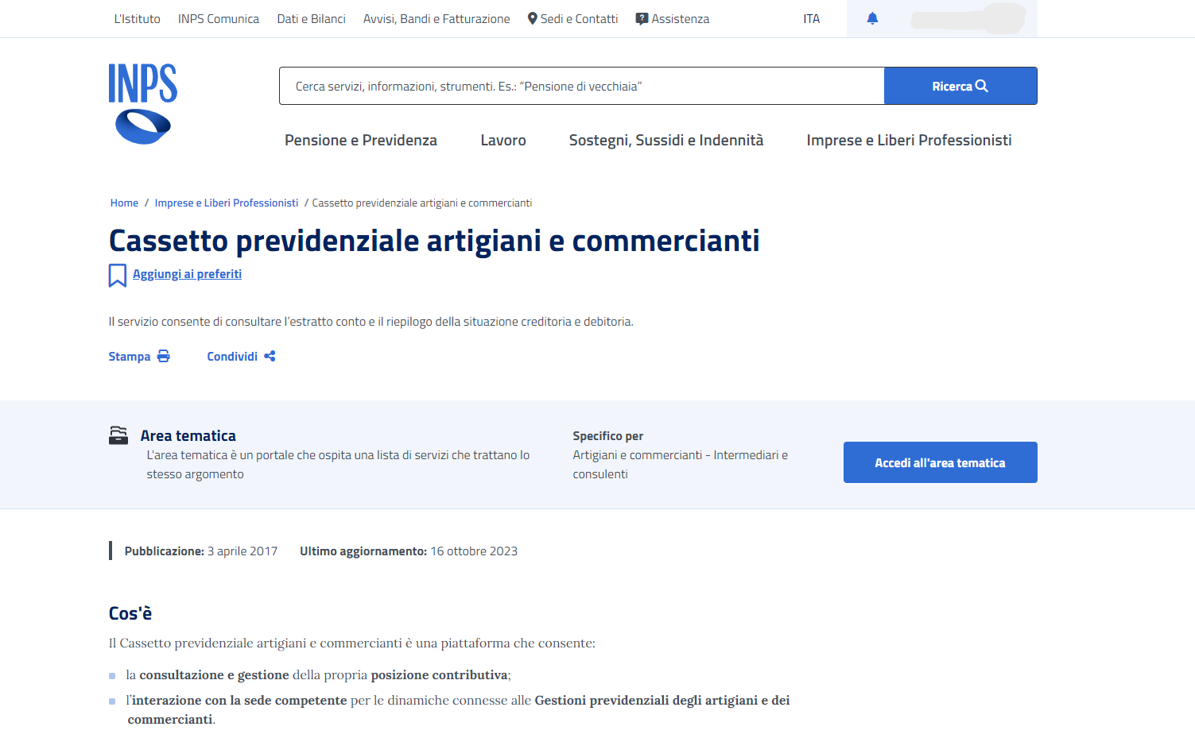Click the share icon next to Condividi

(270, 356)
